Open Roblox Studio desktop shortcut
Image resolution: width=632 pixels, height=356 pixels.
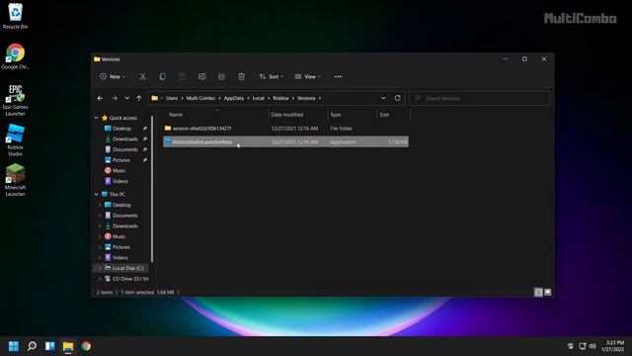pos(16,140)
